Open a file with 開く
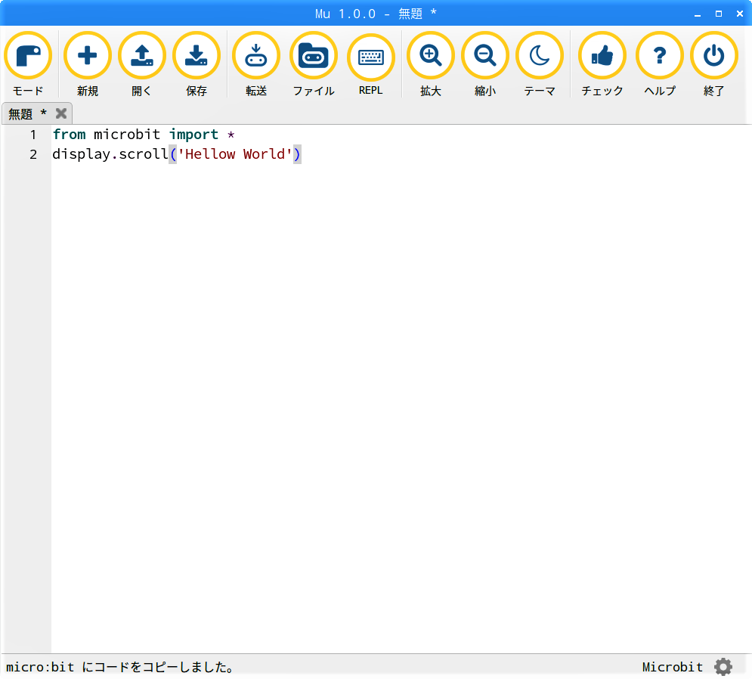Viewport: 752px width, 679px height. [142, 64]
